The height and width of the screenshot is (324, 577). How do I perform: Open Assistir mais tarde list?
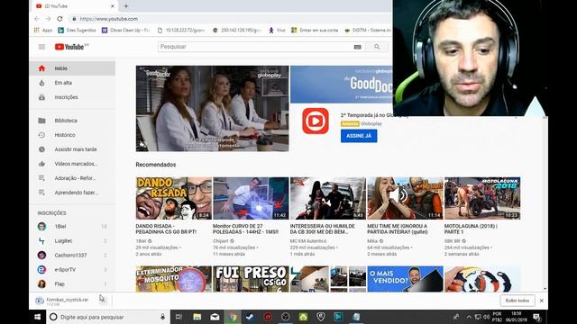72,149
